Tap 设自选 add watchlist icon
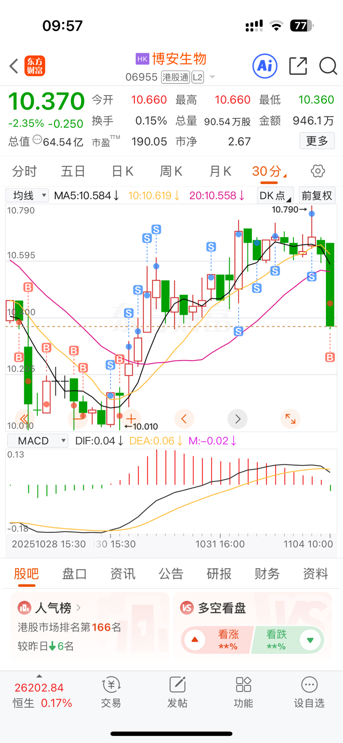Screen dimensions: 343x743 pos(309,685)
